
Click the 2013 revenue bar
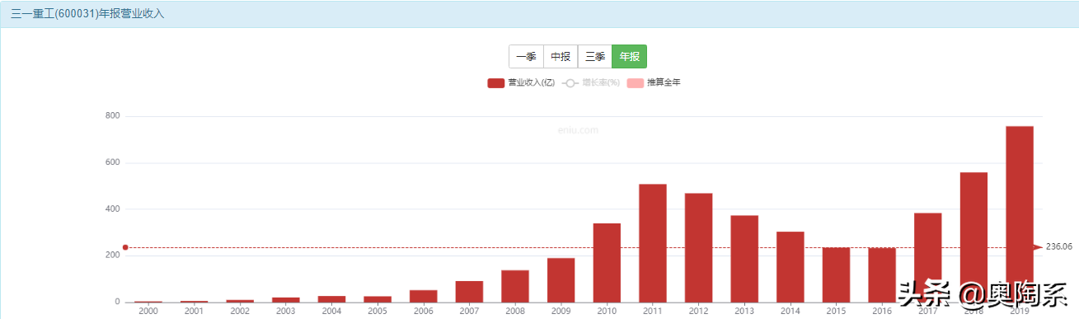[744, 259]
